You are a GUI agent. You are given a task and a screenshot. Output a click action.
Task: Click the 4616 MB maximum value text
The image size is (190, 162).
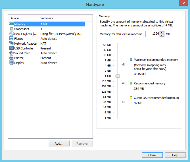pos(140,74)
